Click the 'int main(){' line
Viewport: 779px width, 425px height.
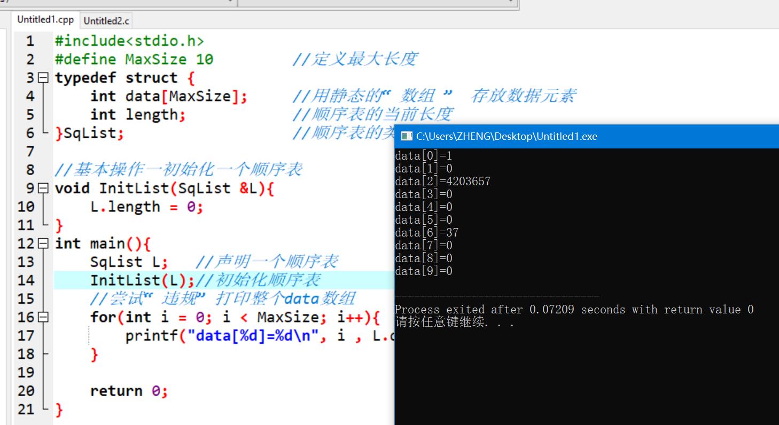click(103, 244)
